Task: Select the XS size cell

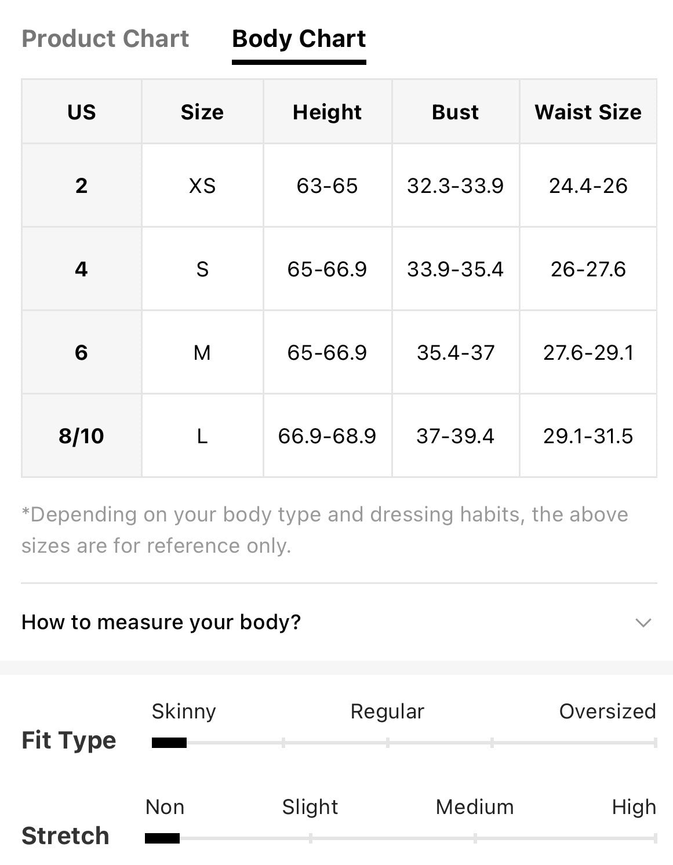Action: 202,185
